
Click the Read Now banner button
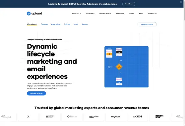point(129,4)
